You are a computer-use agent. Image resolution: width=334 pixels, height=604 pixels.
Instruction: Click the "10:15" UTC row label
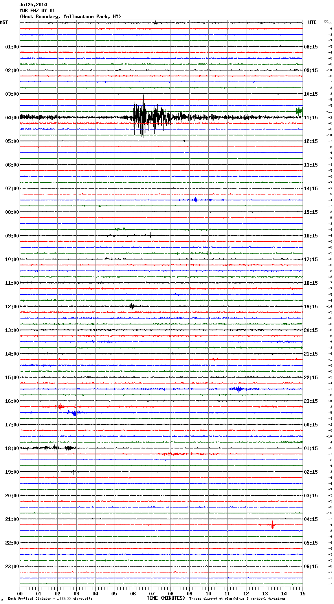click(311, 94)
